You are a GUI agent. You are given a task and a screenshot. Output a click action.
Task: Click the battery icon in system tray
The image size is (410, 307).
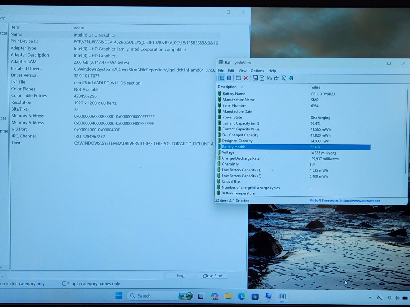point(405,298)
